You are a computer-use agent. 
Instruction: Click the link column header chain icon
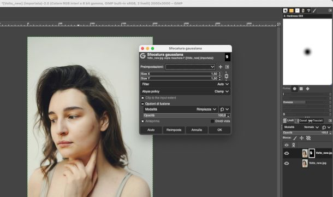click(x=294, y=145)
